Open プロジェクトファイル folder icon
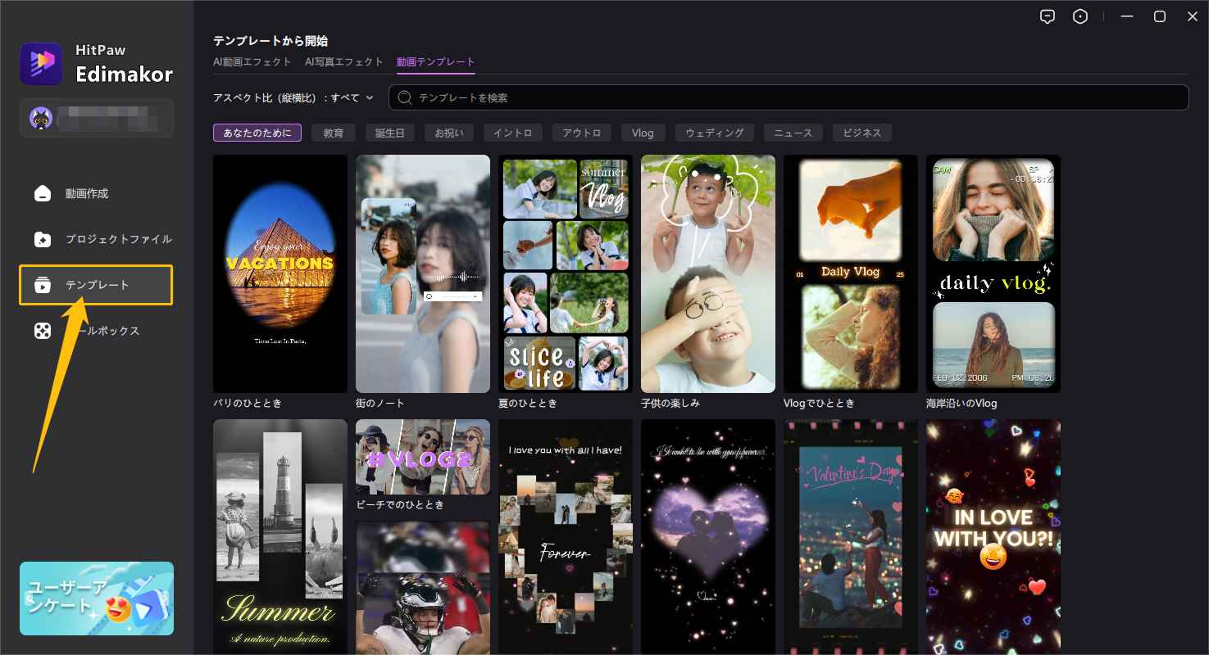 pos(43,240)
